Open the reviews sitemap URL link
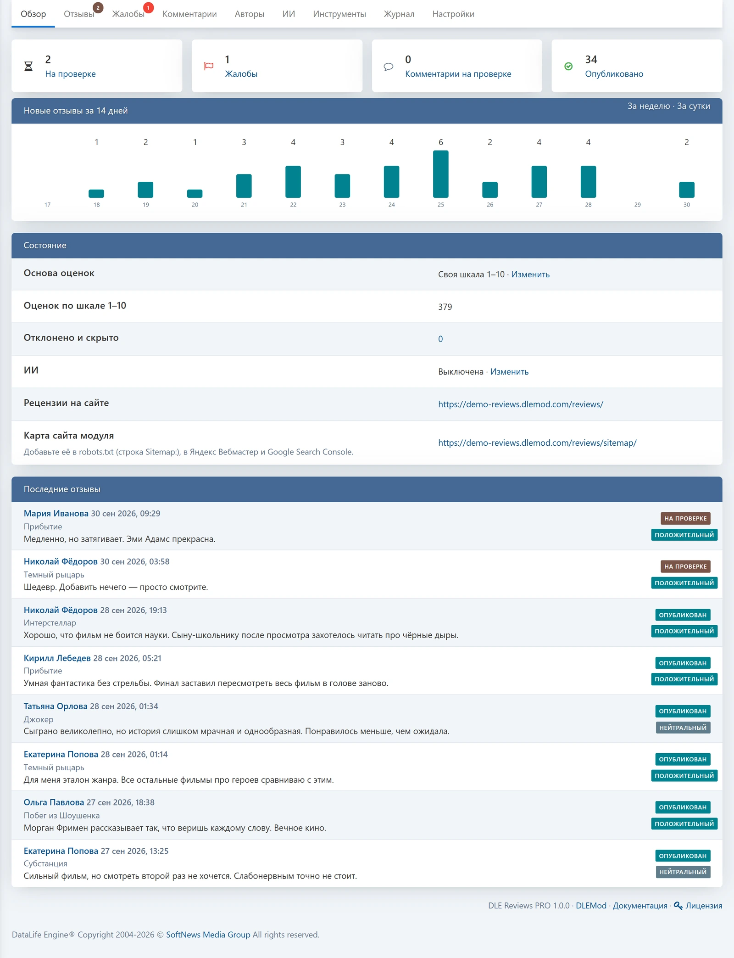The image size is (734, 958). click(537, 443)
